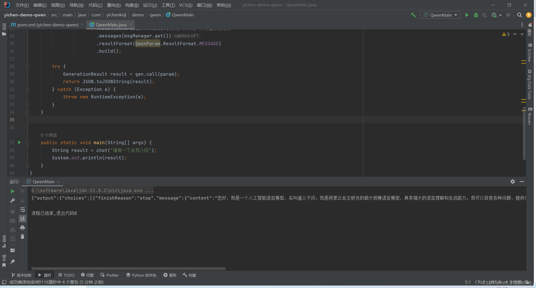This screenshot has width=536, height=288.
Task: Click the 0 个用法 usages hint
Action: coord(49,135)
